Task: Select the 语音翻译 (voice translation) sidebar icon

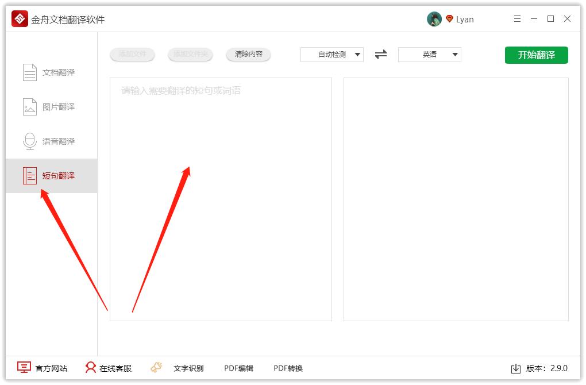Action: [29, 141]
